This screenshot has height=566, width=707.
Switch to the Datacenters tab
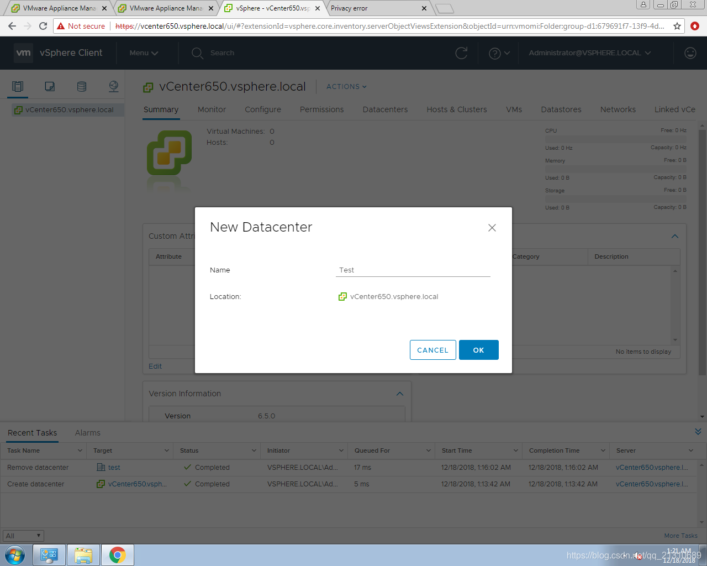(x=385, y=109)
